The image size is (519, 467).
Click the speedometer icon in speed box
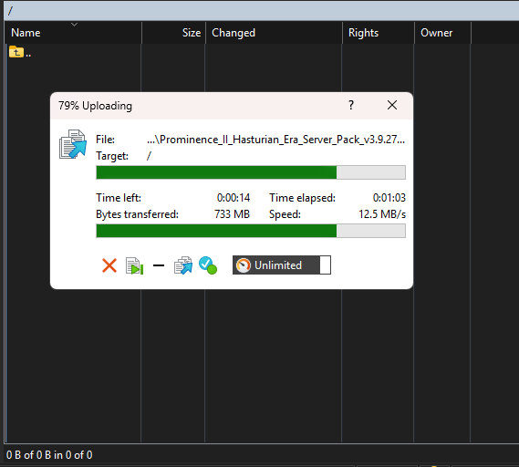click(x=244, y=265)
